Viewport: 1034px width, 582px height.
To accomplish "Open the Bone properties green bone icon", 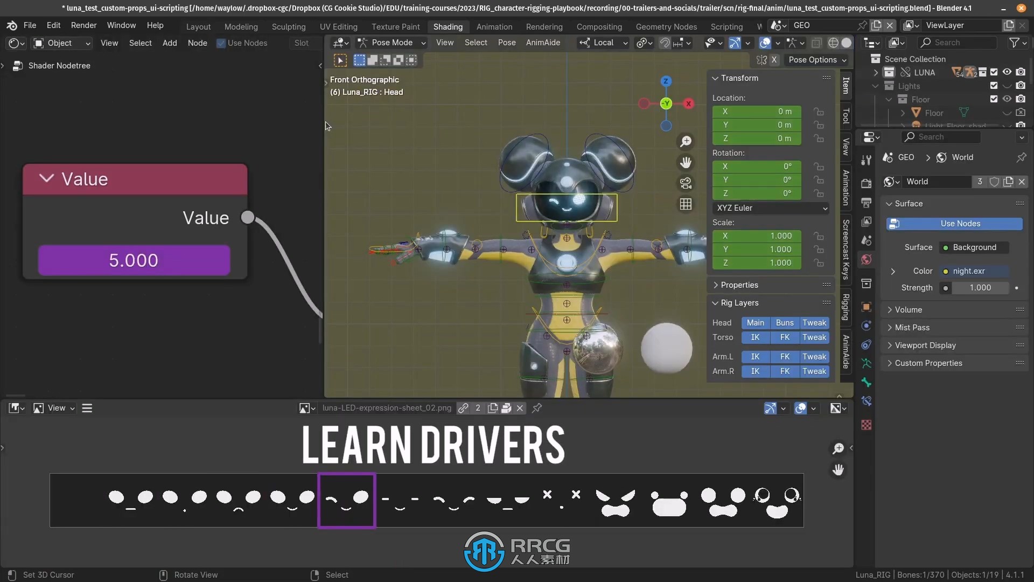I will 866,382.
